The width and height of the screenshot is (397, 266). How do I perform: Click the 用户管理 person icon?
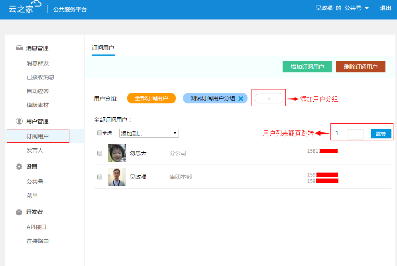[19, 121]
